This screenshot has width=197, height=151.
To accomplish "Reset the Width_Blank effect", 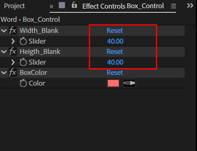I will click(x=115, y=30).
